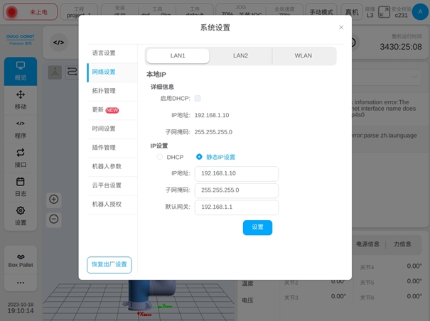The image size is (430, 321).
Task: Switch to the LAN2 tab
Action: tap(240, 55)
